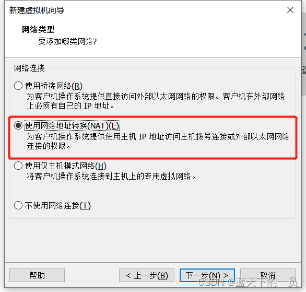Click the 新建虚拟机向导 title bar text
This screenshot has height=292, width=306.
37,10
